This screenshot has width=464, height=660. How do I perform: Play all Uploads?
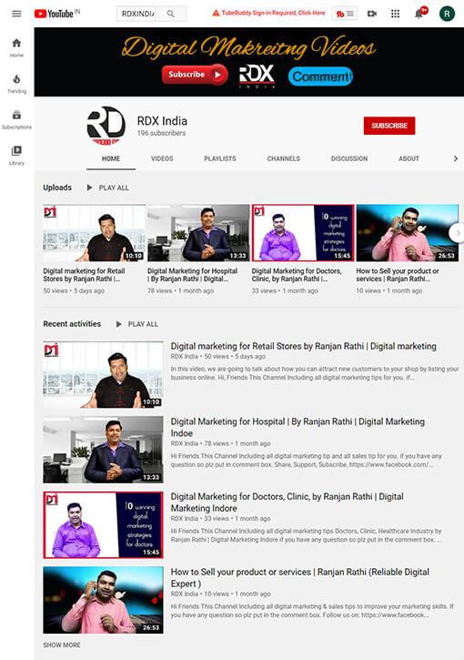tap(108, 188)
